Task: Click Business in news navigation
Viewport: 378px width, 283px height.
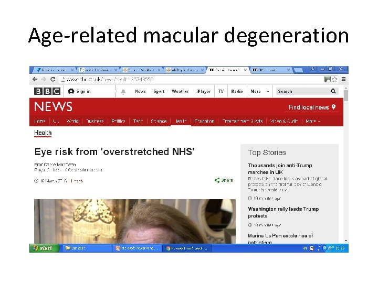Action: [x=94, y=121]
